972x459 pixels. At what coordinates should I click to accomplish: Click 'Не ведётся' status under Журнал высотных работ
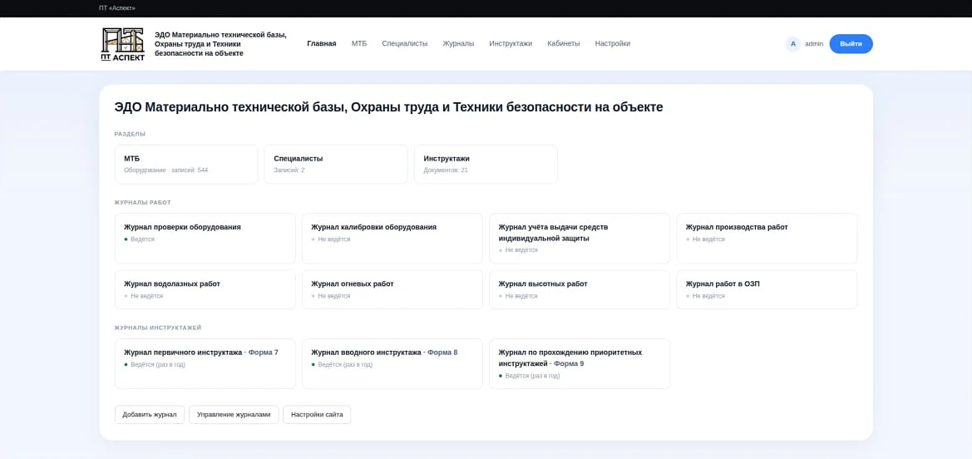521,296
